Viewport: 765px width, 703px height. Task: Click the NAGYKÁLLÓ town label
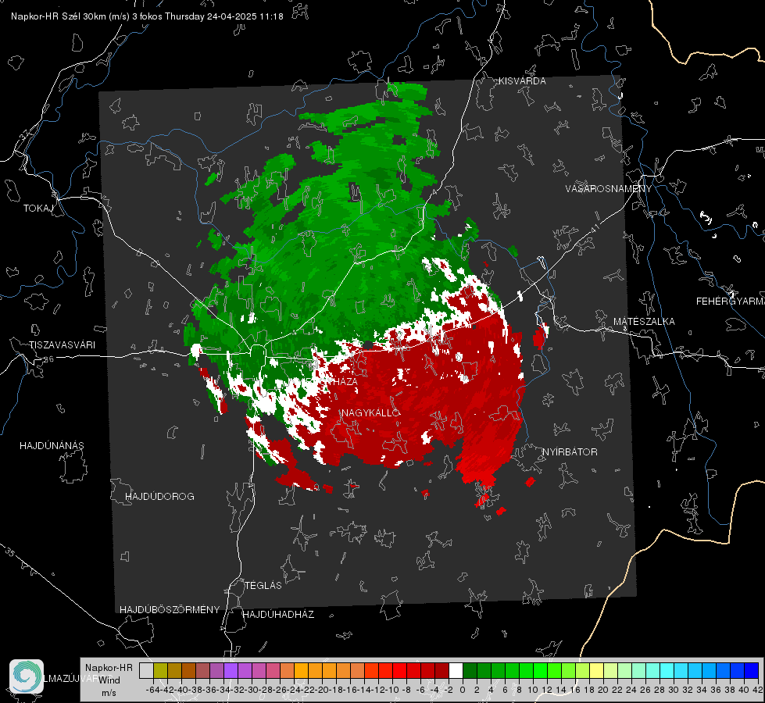[371, 413]
